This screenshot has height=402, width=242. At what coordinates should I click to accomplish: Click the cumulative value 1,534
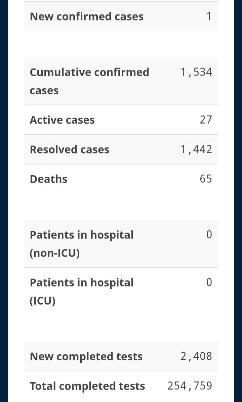tap(196, 72)
